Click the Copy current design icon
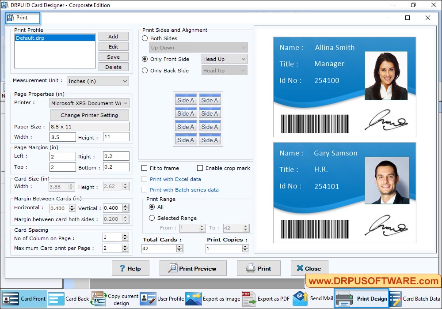This screenshot has height=309, width=442. [98, 299]
